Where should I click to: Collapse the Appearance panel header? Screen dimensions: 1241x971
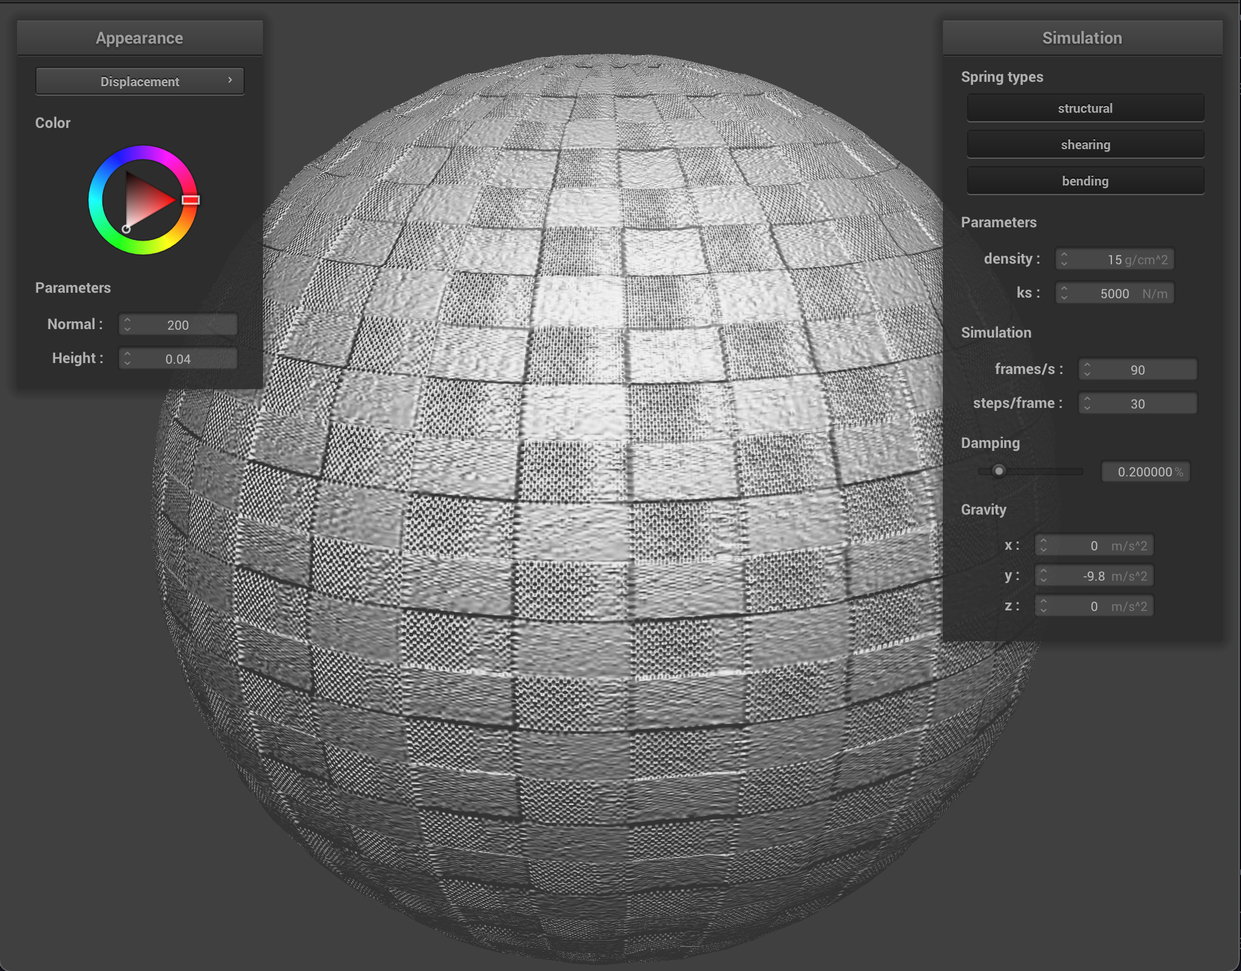(x=139, y=38)
